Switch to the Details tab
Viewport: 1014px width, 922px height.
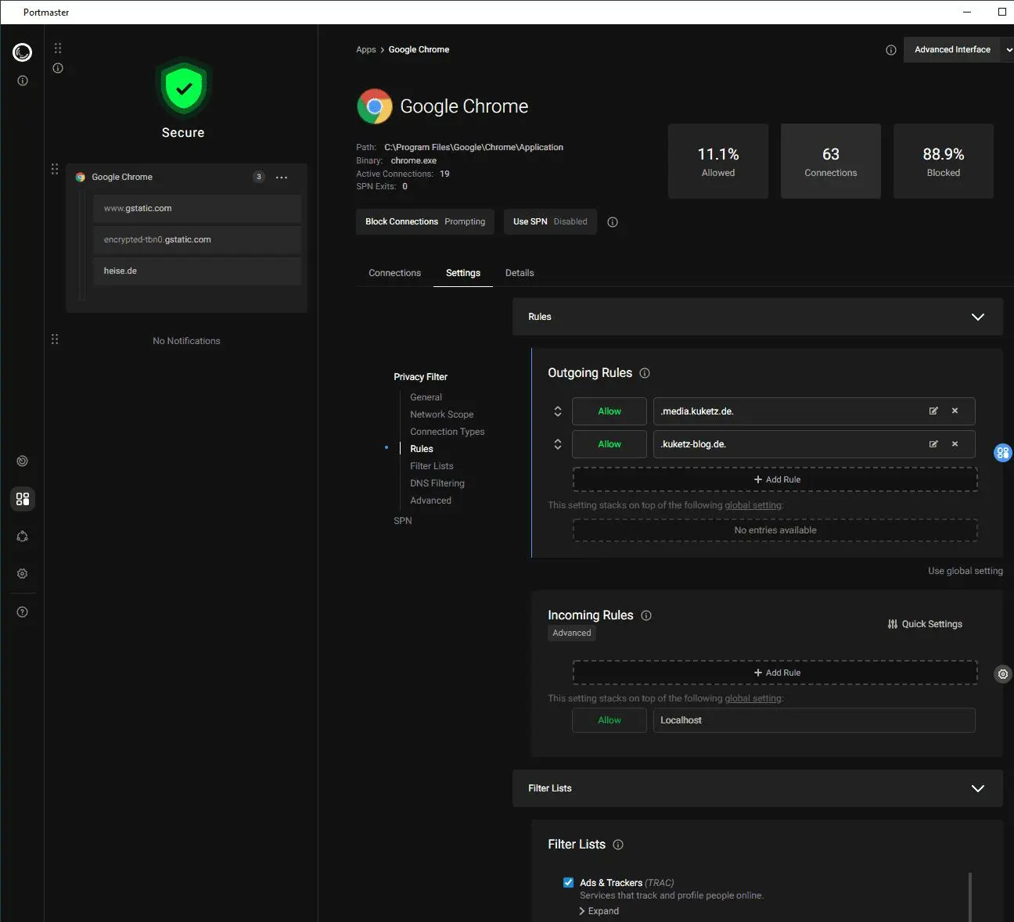[520, 273]
